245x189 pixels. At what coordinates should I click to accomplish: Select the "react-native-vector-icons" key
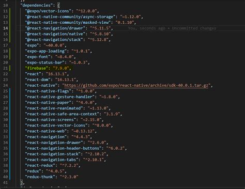coord(57,125)
